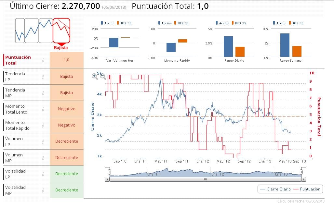This screenshot has width=334, height=207.
Task: Click the Punutuacion Total right axis title
Action: (x=319, y=116)
